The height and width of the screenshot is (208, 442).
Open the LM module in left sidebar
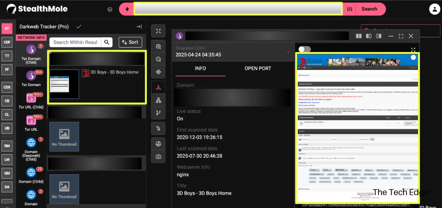(x=7, y=160)
